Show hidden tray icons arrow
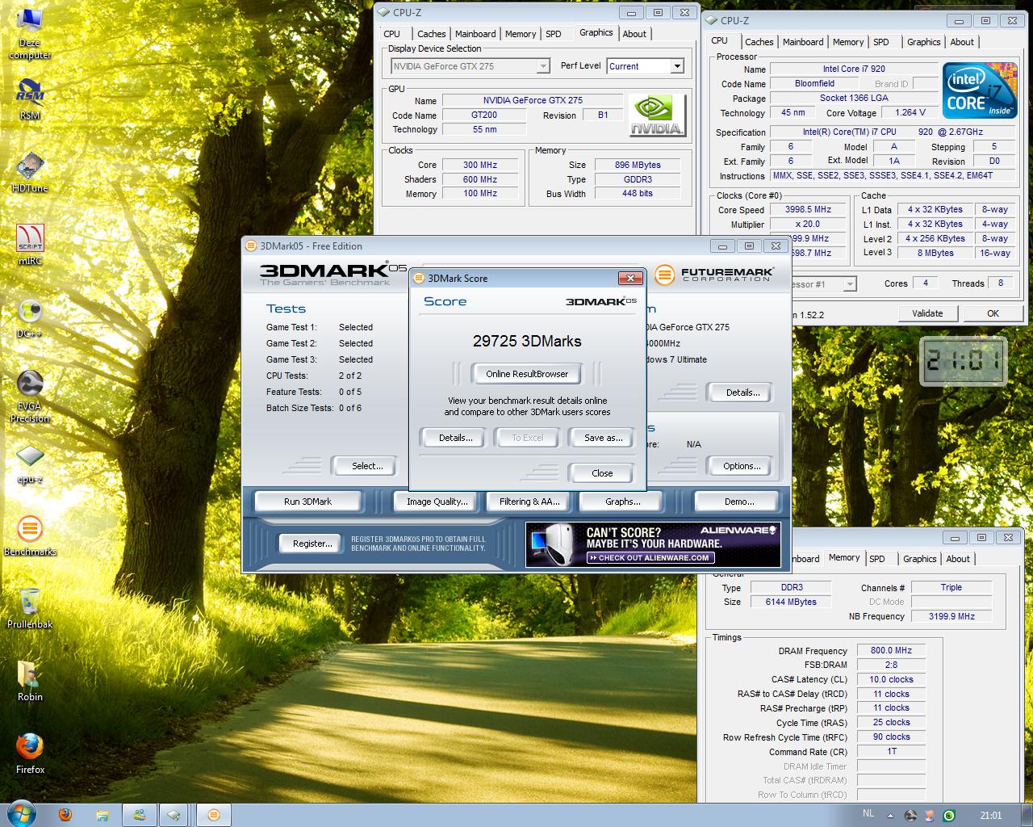 coord(890,815)
